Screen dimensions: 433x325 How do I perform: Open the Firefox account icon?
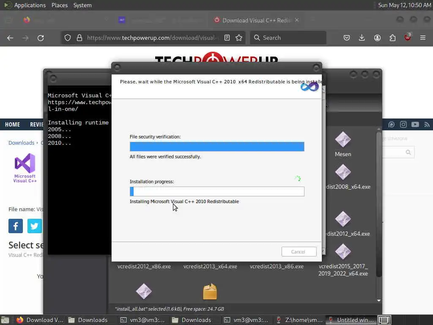[x=377, y=38]
